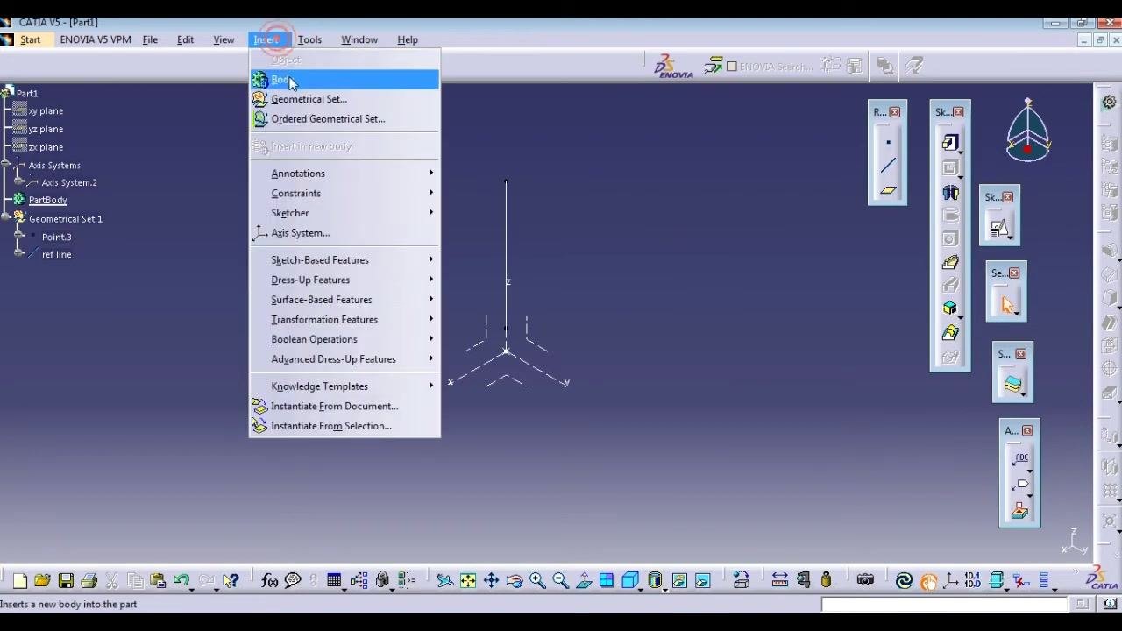Open the Tools menu
The height and width of the screenshot is (631, 1122).
(309, 39)
